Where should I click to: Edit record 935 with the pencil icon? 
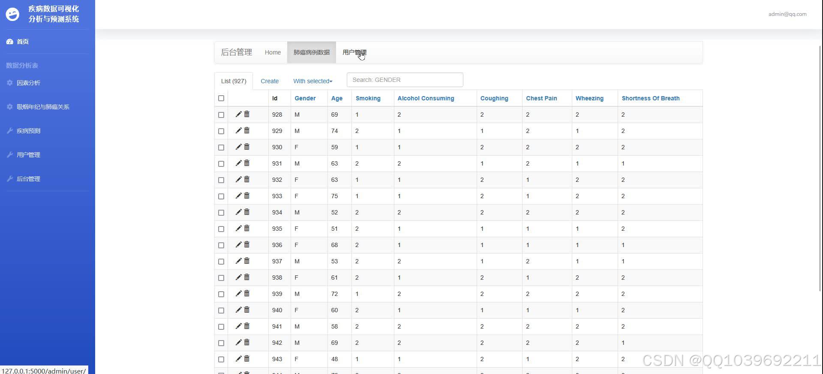point(238,229)
